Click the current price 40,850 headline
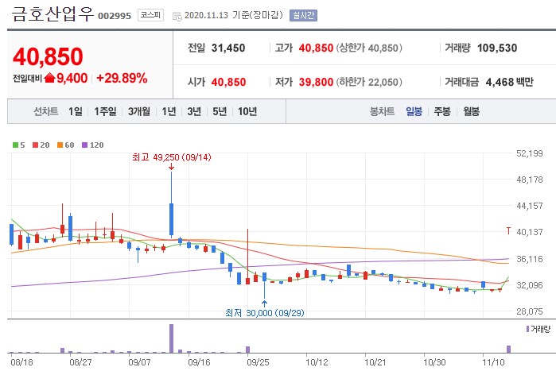Image resolution: width=556 pixels, height=371 pixels. pos(48,56)
